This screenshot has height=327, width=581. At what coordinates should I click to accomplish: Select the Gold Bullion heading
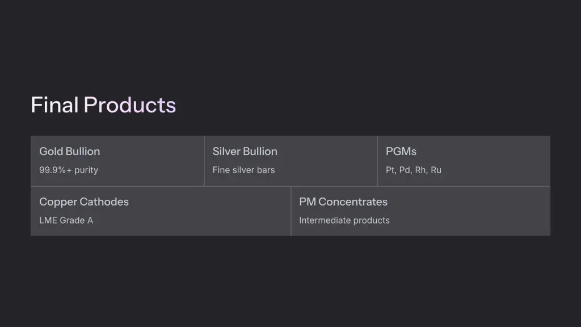point(69,152)
